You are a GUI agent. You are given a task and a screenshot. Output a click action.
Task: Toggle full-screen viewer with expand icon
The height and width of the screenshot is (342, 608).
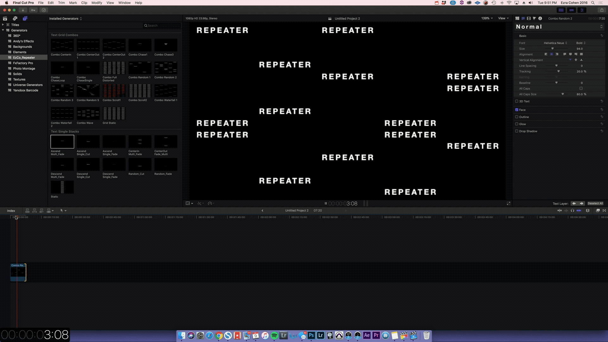[x=509, y=203]
